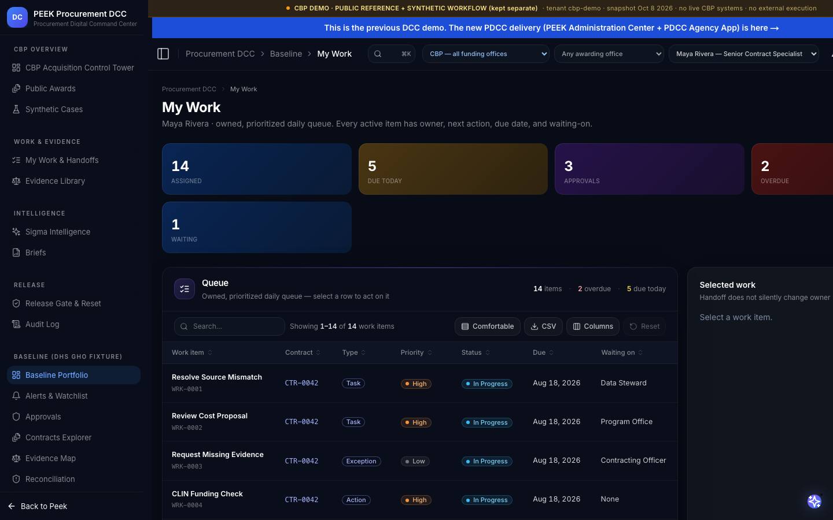833x520 pixels.
Task: Click the 5 Due Today stat card
Action: (453, 169)
